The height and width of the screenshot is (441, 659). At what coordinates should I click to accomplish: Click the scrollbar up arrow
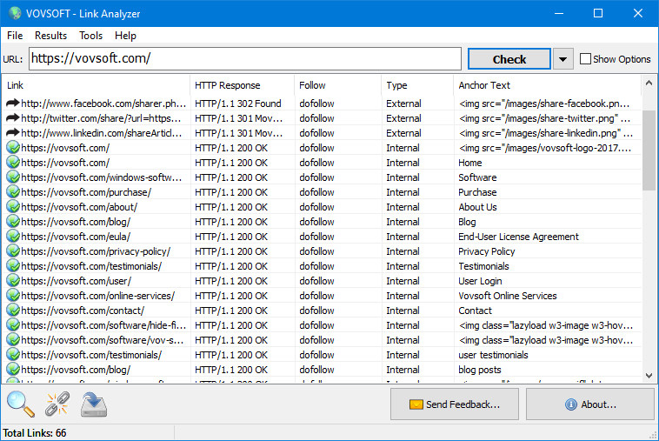coord(649,83)
